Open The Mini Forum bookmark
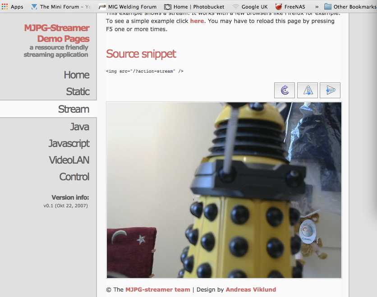Image resolution: width=377 pixels, height=297 pixels. tap(61, 7)
